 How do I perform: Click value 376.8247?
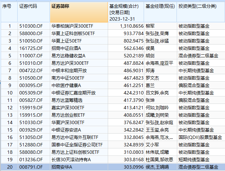pos(134,122)
